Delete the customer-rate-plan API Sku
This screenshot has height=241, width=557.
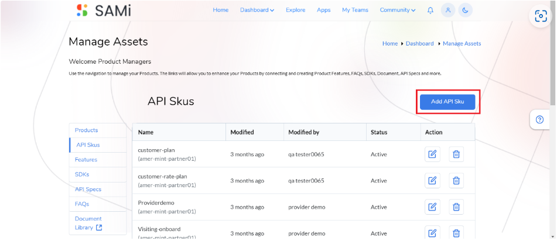[456, 181]
